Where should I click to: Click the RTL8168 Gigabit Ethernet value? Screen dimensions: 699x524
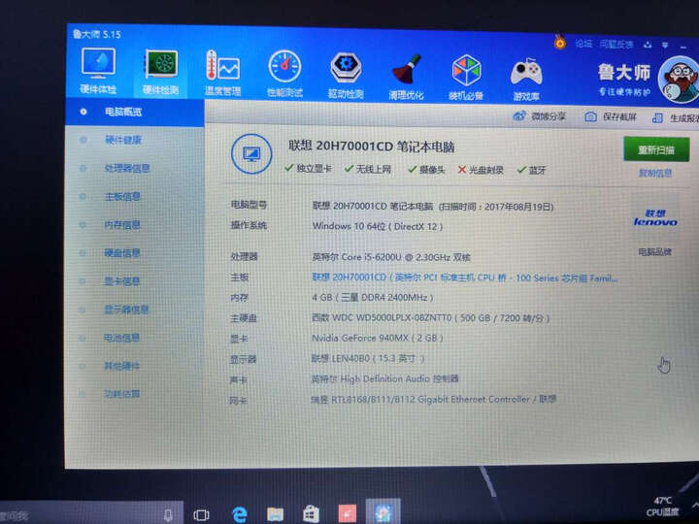click(x=433, y=399)
